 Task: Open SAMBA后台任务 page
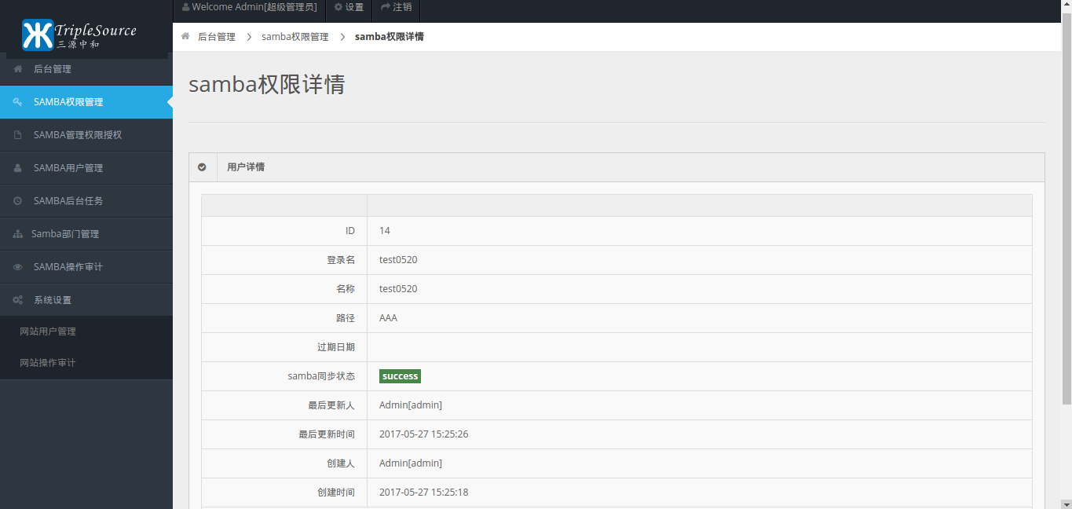[x=86, y=201]
